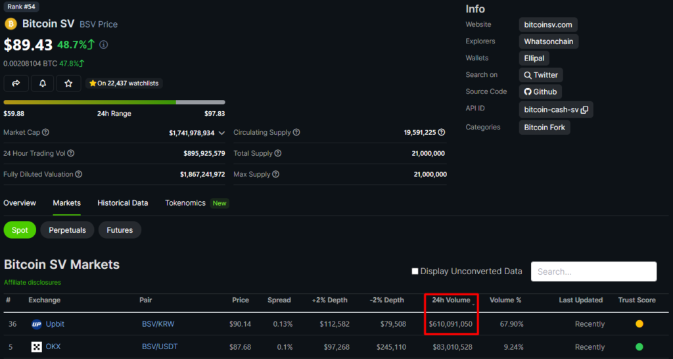Open the Upbit exchange link
This screenshot has width=673, height=359.
[55, 324]
